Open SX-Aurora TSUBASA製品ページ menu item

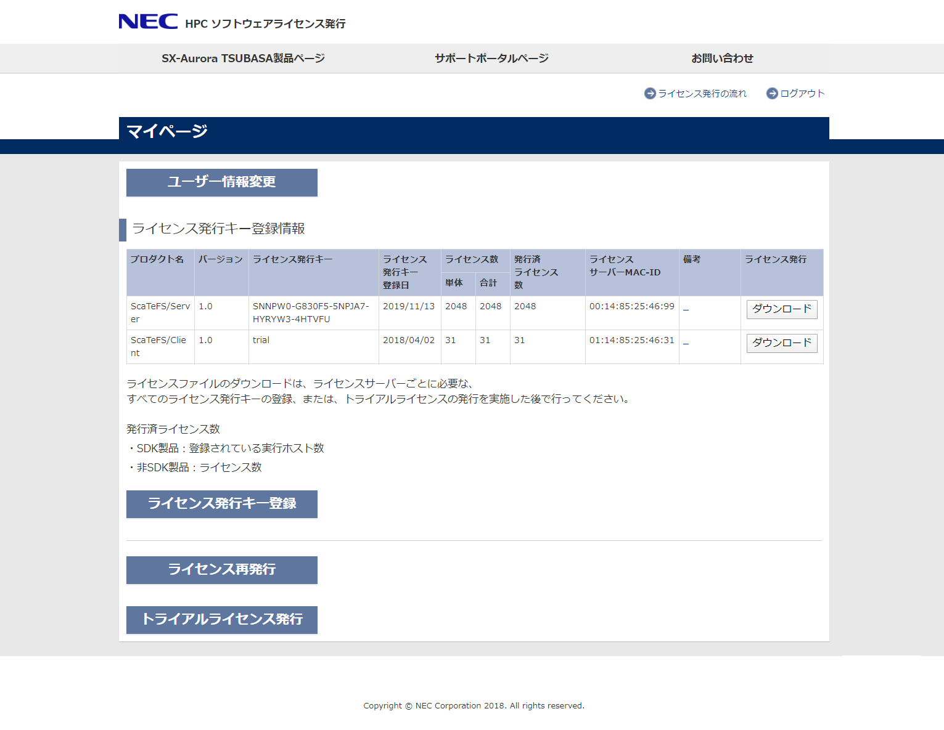click(x=243, y=59)
